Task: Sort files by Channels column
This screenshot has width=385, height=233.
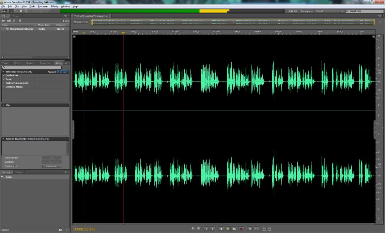Action: coord(61,25)
